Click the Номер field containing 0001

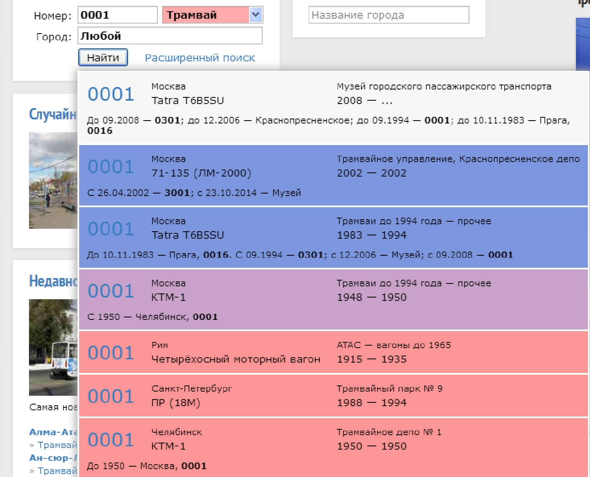[x=118, y=15]
